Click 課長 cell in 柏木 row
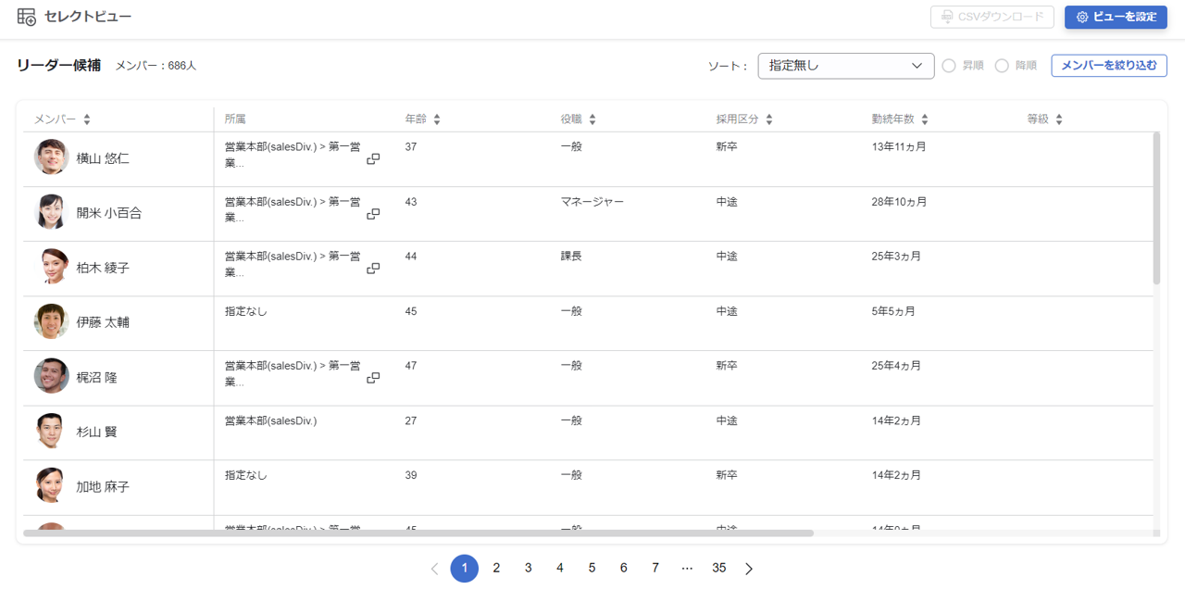 tap(571, 257)
